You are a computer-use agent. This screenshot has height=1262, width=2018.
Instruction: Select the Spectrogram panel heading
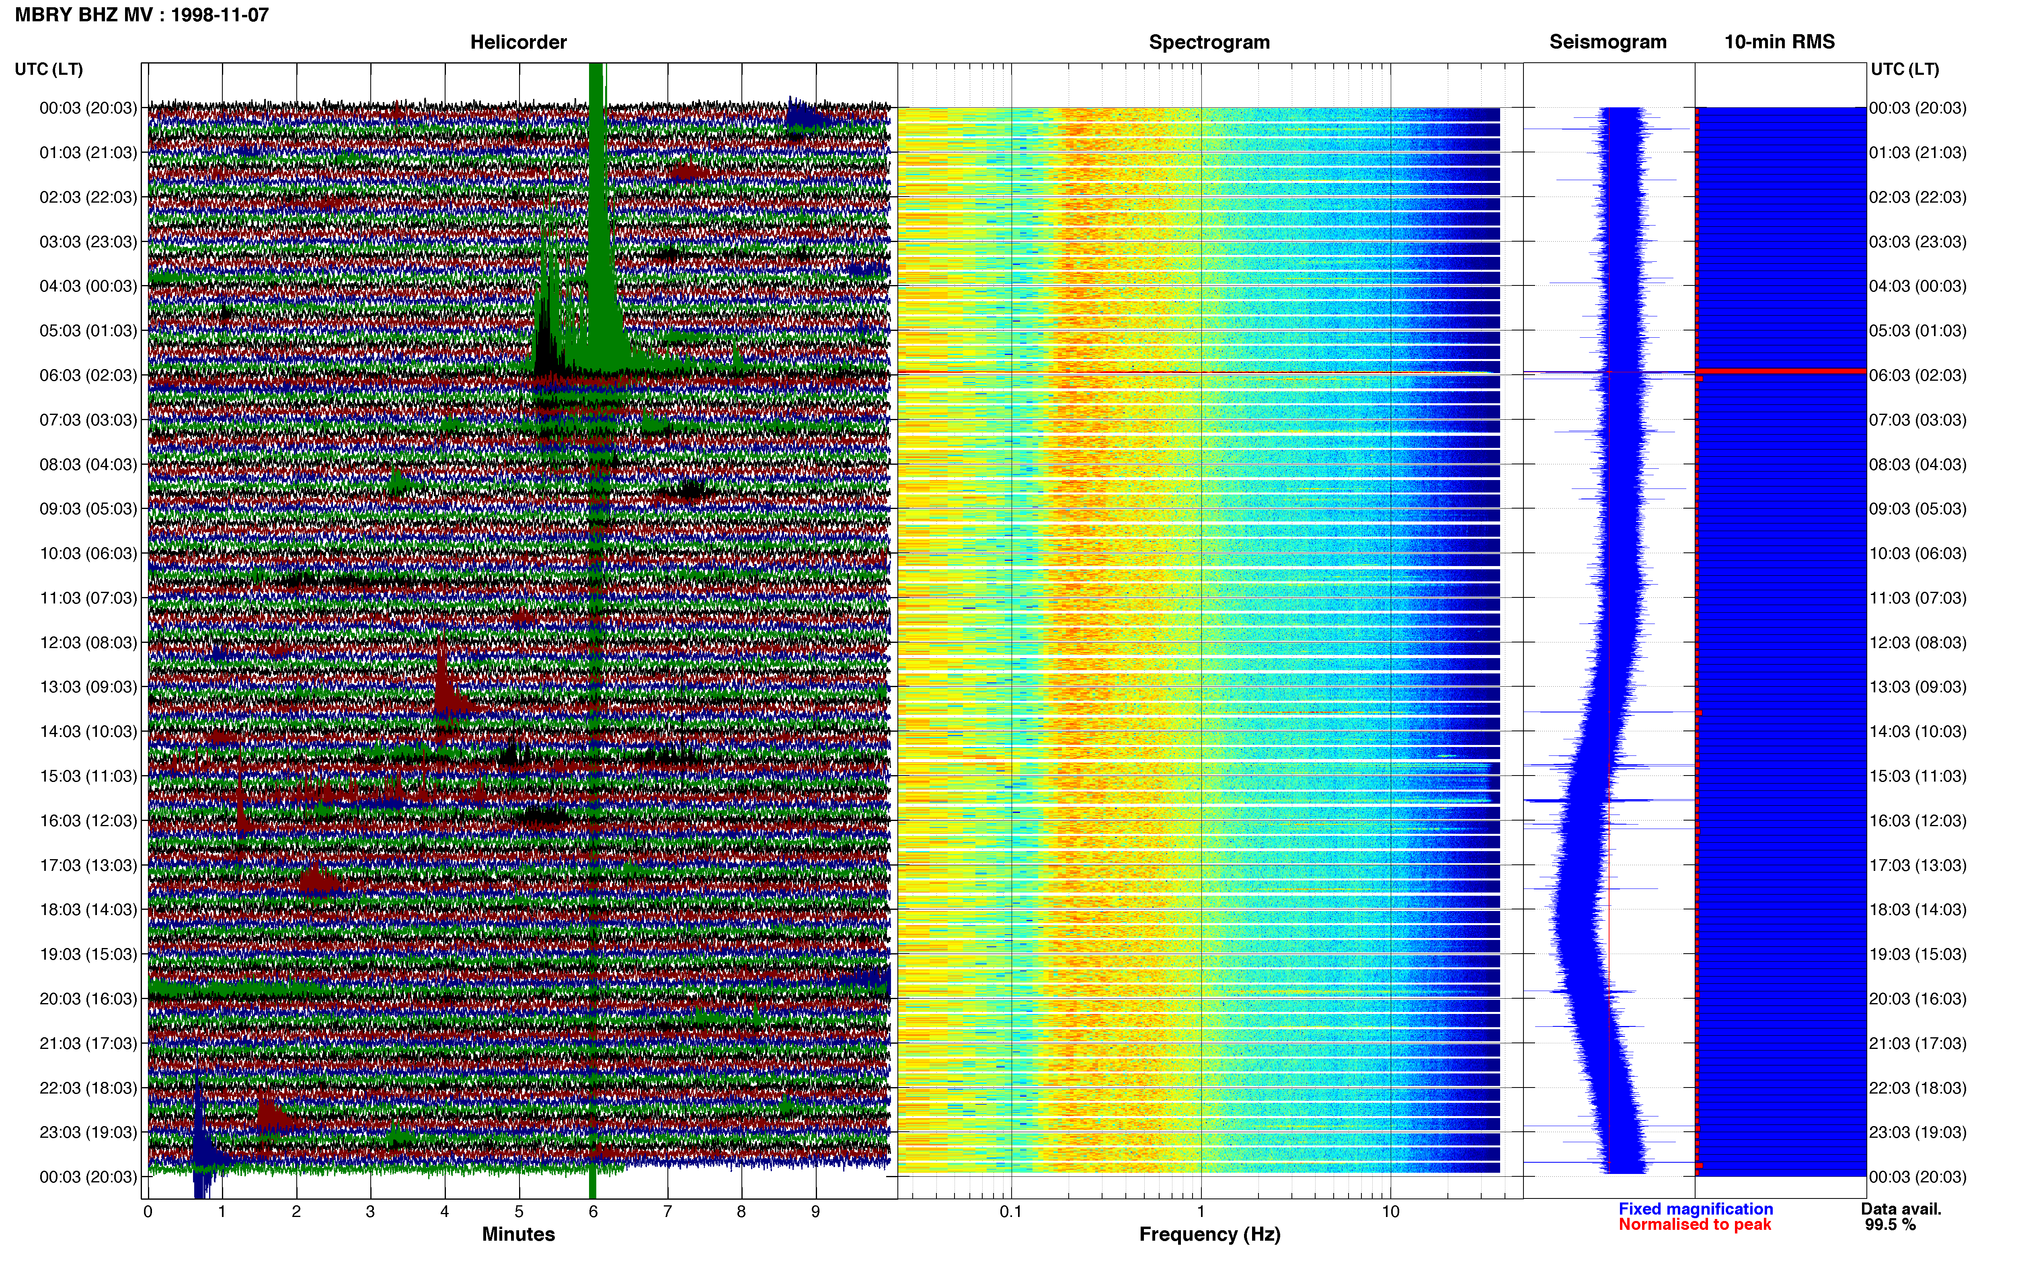click(1209, 43)
